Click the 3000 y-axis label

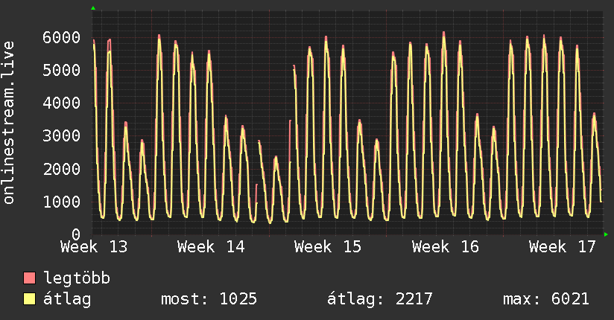pos(62,136)
